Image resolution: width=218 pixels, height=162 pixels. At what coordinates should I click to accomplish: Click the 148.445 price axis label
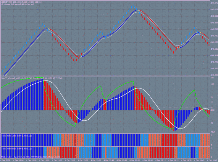coord(214,62)
